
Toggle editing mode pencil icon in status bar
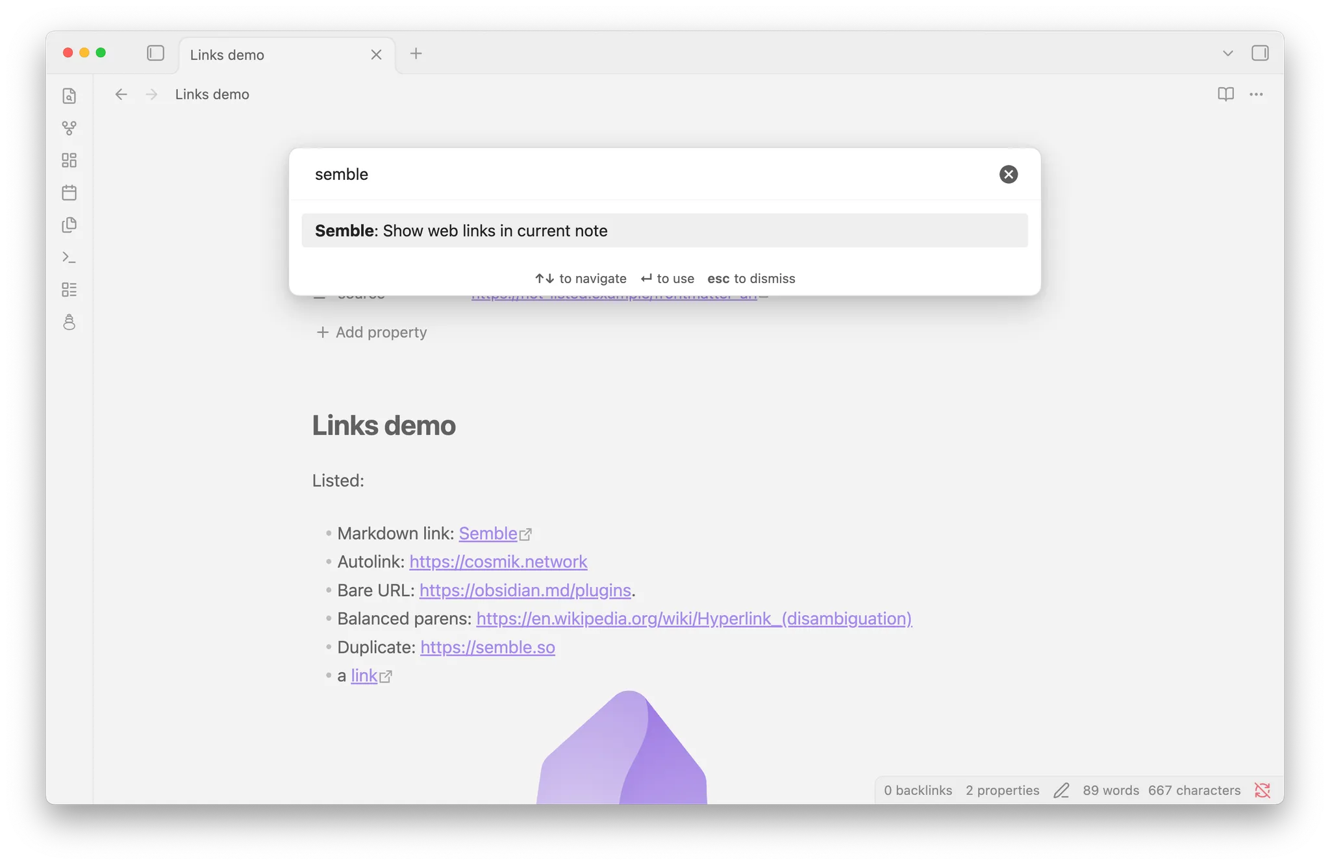click(x=1061, y=790)
